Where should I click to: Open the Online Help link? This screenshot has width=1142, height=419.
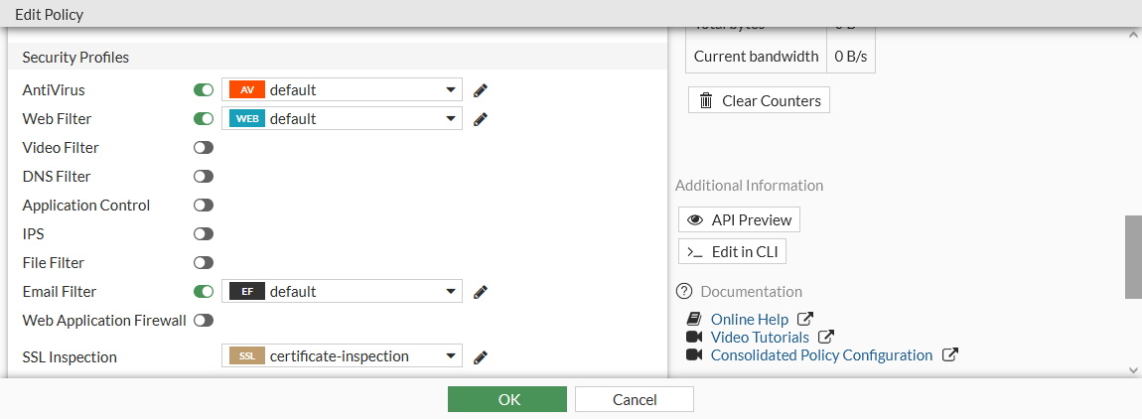[x=749, y=320]
